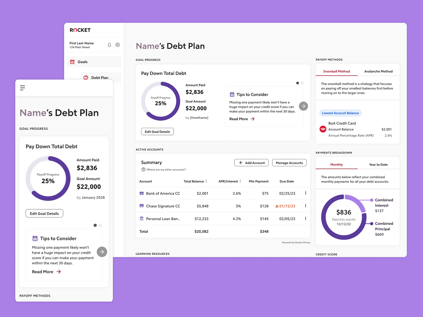This screenshot has width=423, height=317.
Task: Click the Lowest Account Balance tag
Action: pos(340,113)
